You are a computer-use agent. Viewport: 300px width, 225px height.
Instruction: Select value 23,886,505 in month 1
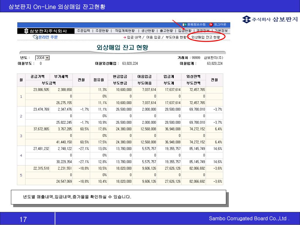pos(41,90)
